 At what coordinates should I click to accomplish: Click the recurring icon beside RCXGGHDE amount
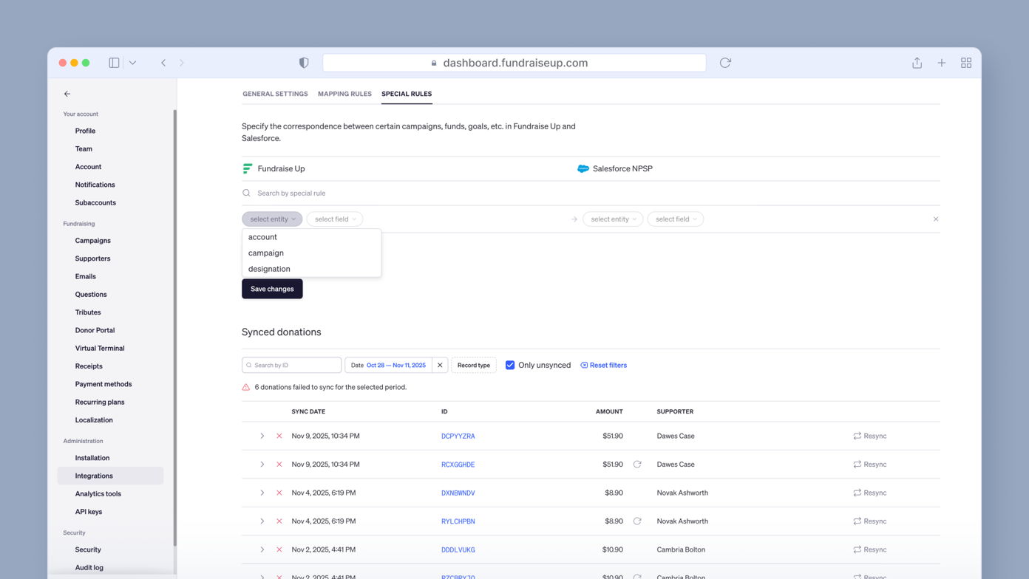click(637, 465)
